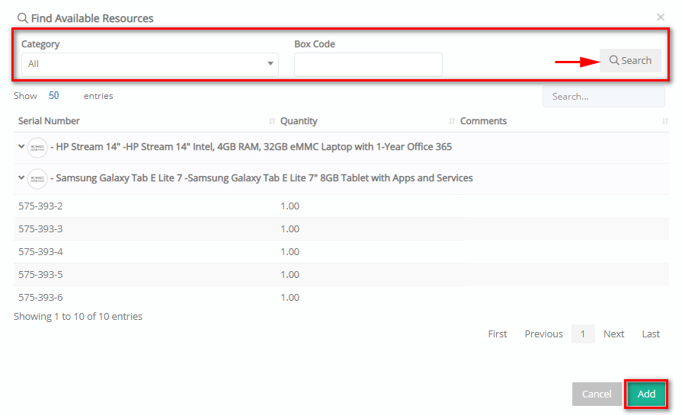
Task: Collapse the Samsung Galaxy Tab E Lite group chevron
Action: 21,177
